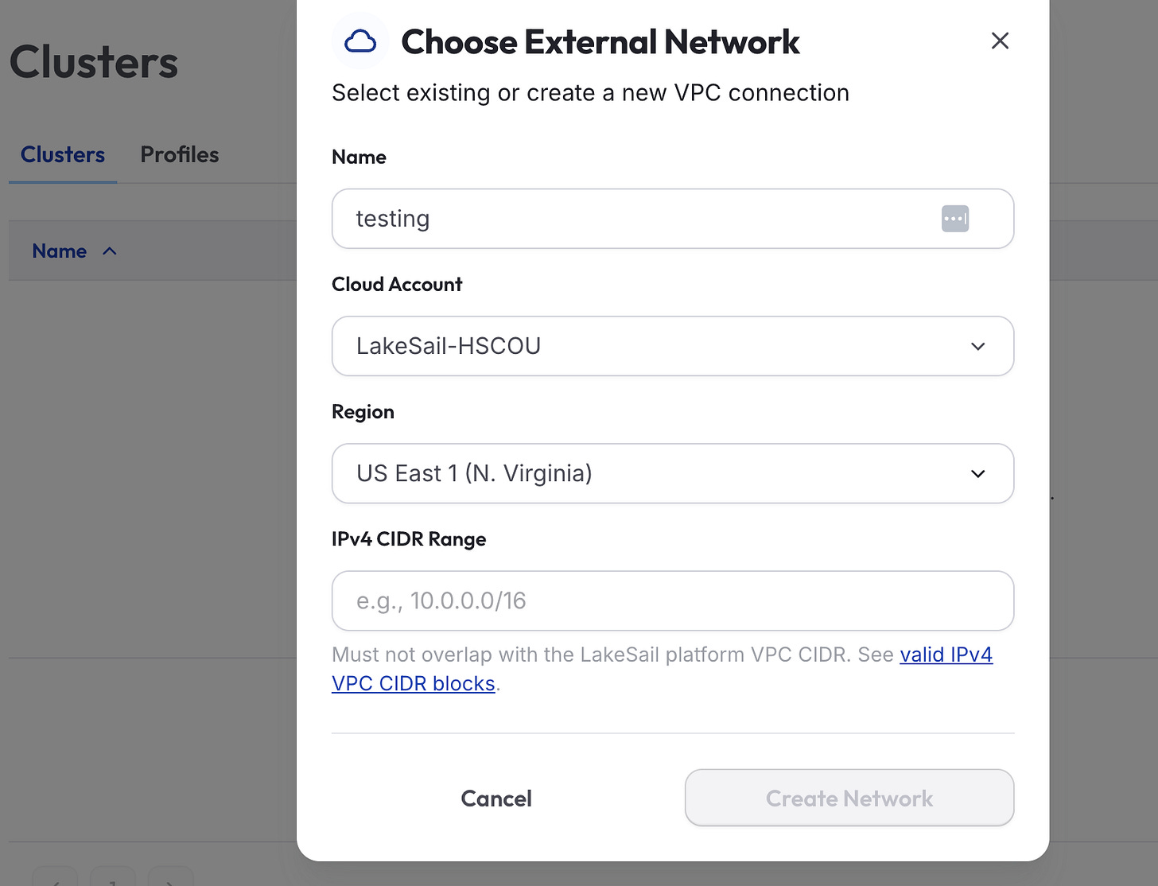Go to previous page arrow in pagination
1158x886 pixels.
pos(56,879)
